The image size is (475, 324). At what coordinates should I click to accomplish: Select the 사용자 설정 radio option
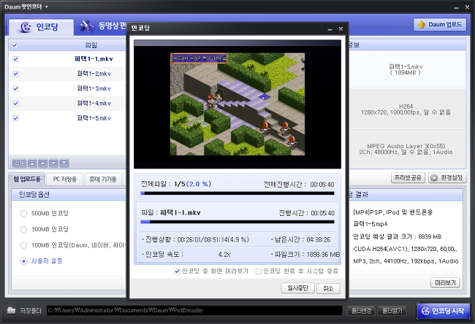(23, 261)
